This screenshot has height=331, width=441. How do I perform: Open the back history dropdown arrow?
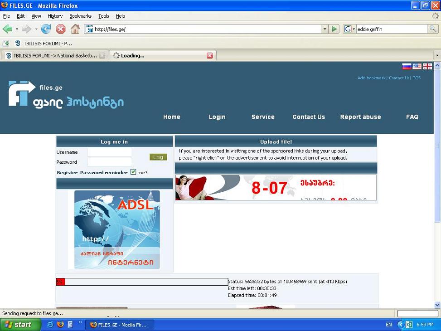[17, 29]
